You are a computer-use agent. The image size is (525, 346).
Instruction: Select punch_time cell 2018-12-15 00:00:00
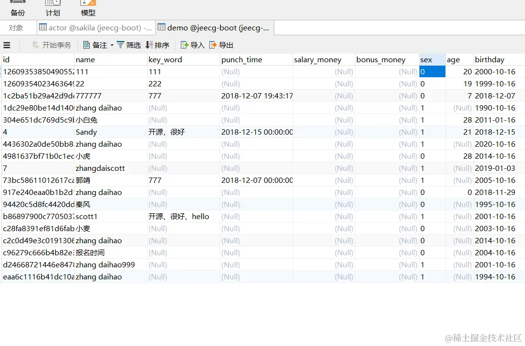tap(256, 132)
